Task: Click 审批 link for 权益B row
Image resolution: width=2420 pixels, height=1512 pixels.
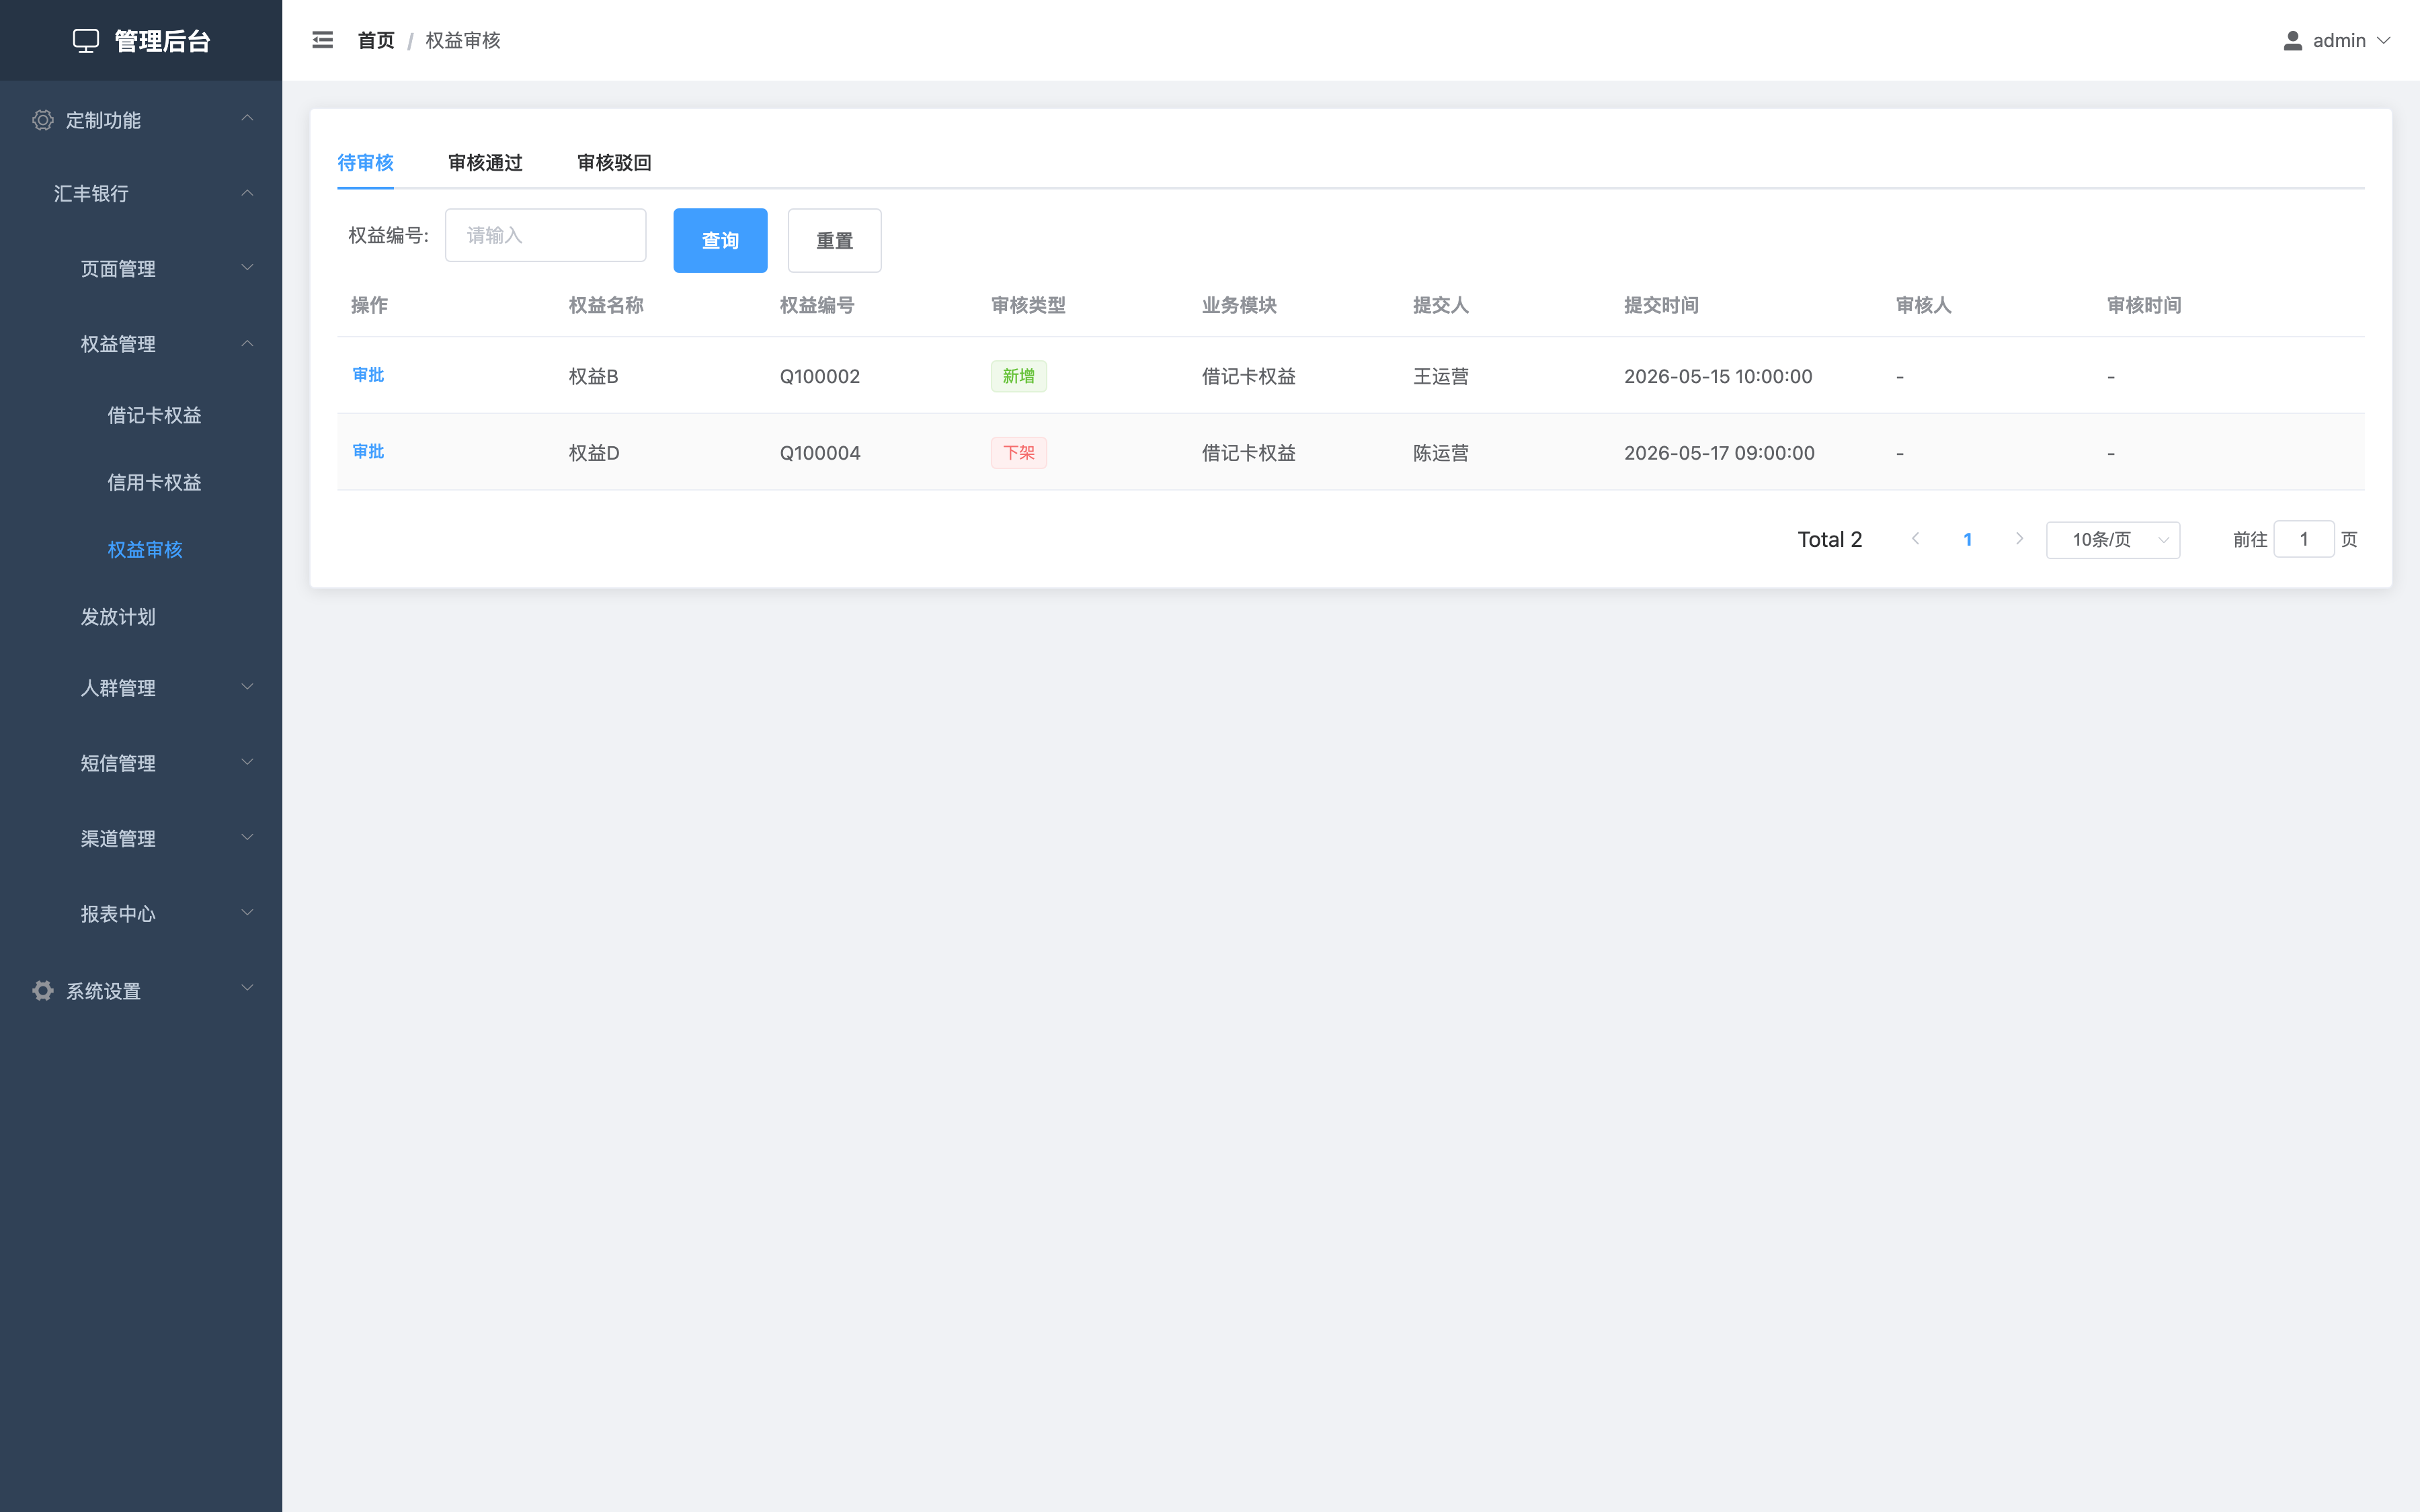Action: [x=368, y=374]
